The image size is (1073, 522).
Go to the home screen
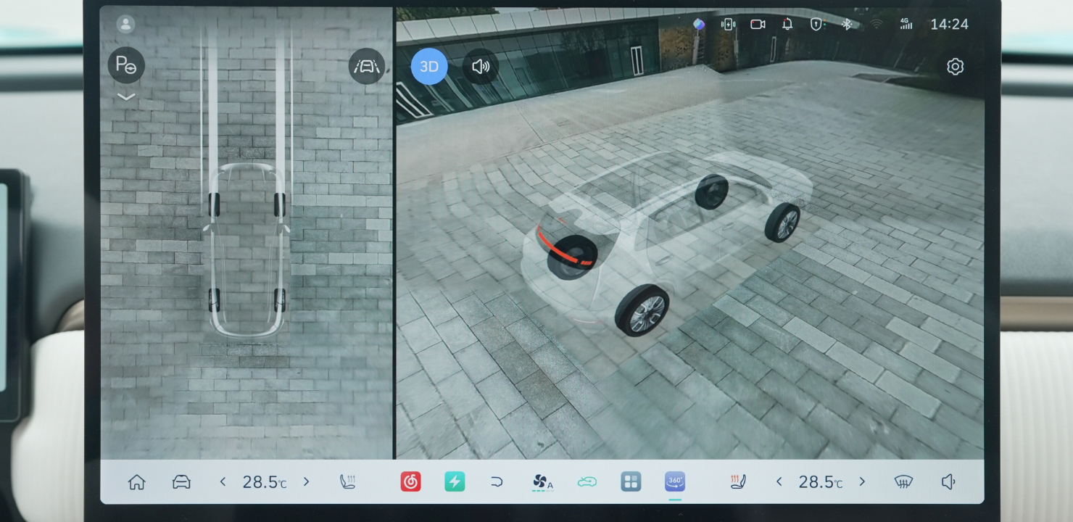point(136,482)
